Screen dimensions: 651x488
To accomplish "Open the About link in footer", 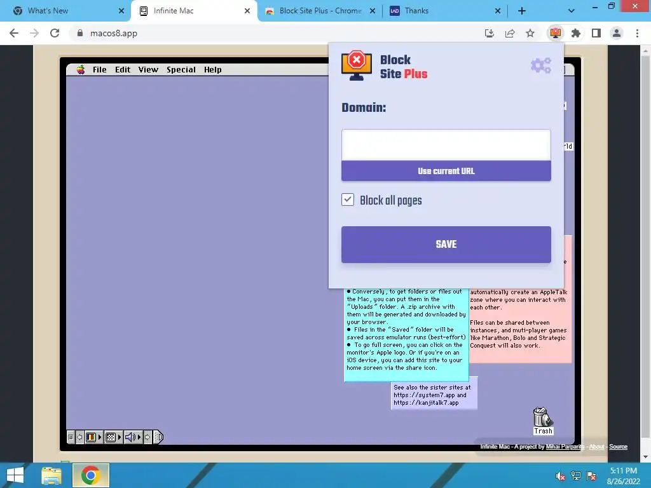I will [596, 447].
